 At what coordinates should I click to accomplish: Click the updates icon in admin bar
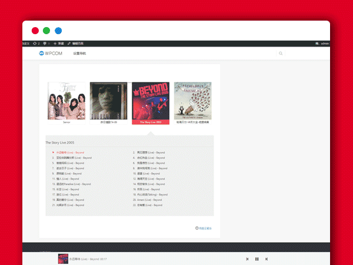point(36,44)
